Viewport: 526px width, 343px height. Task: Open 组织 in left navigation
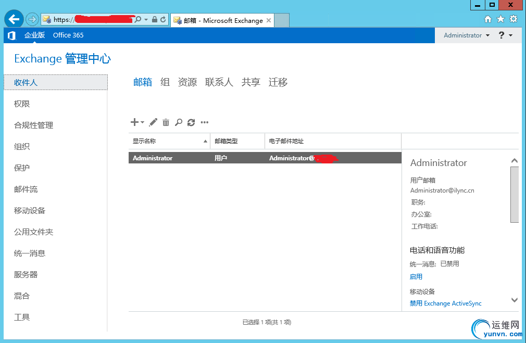(22, 147)
